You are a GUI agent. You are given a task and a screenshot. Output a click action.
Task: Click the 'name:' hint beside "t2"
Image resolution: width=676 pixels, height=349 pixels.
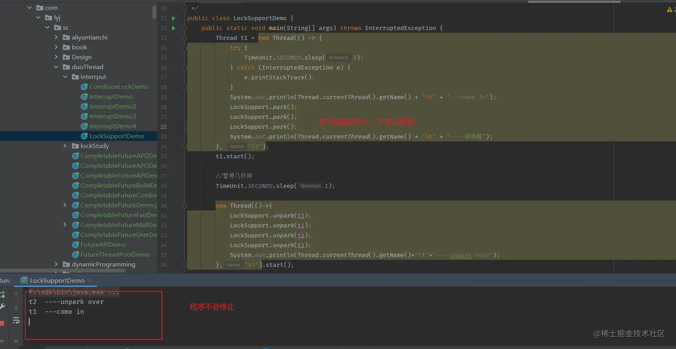click(233, 265)
